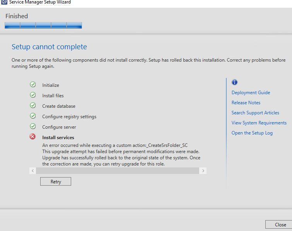Click the _CreateSrsFolder_SC error message line
This screenshot has width=292, height=231.
(x=115, y=145)
